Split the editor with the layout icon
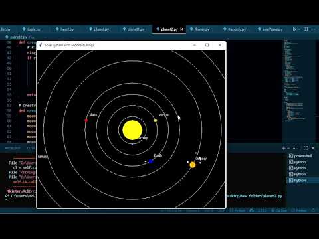Screen dimensions: 319x239 (306, 29)
